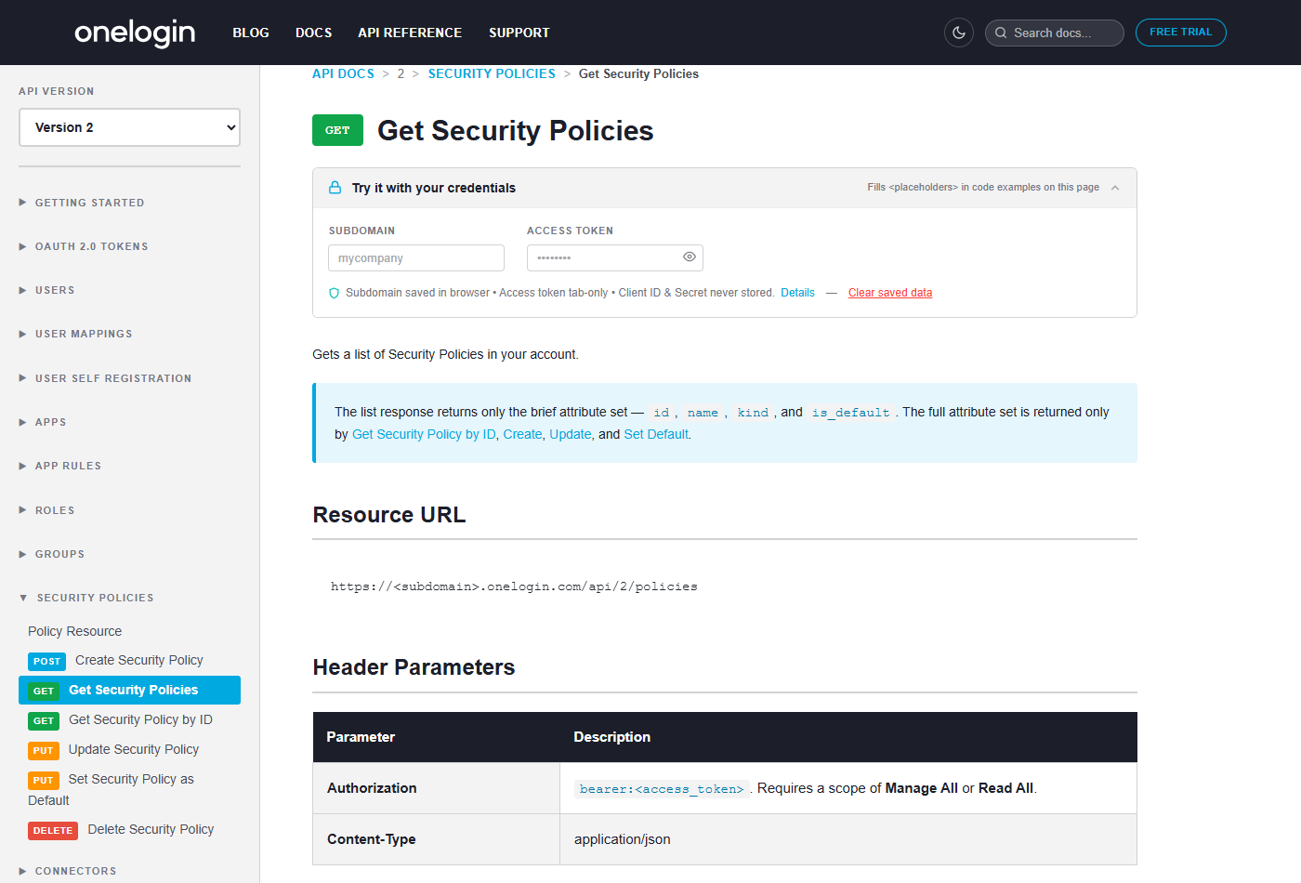Click GET badge of Get Security Policy by ID

(44, 721)
